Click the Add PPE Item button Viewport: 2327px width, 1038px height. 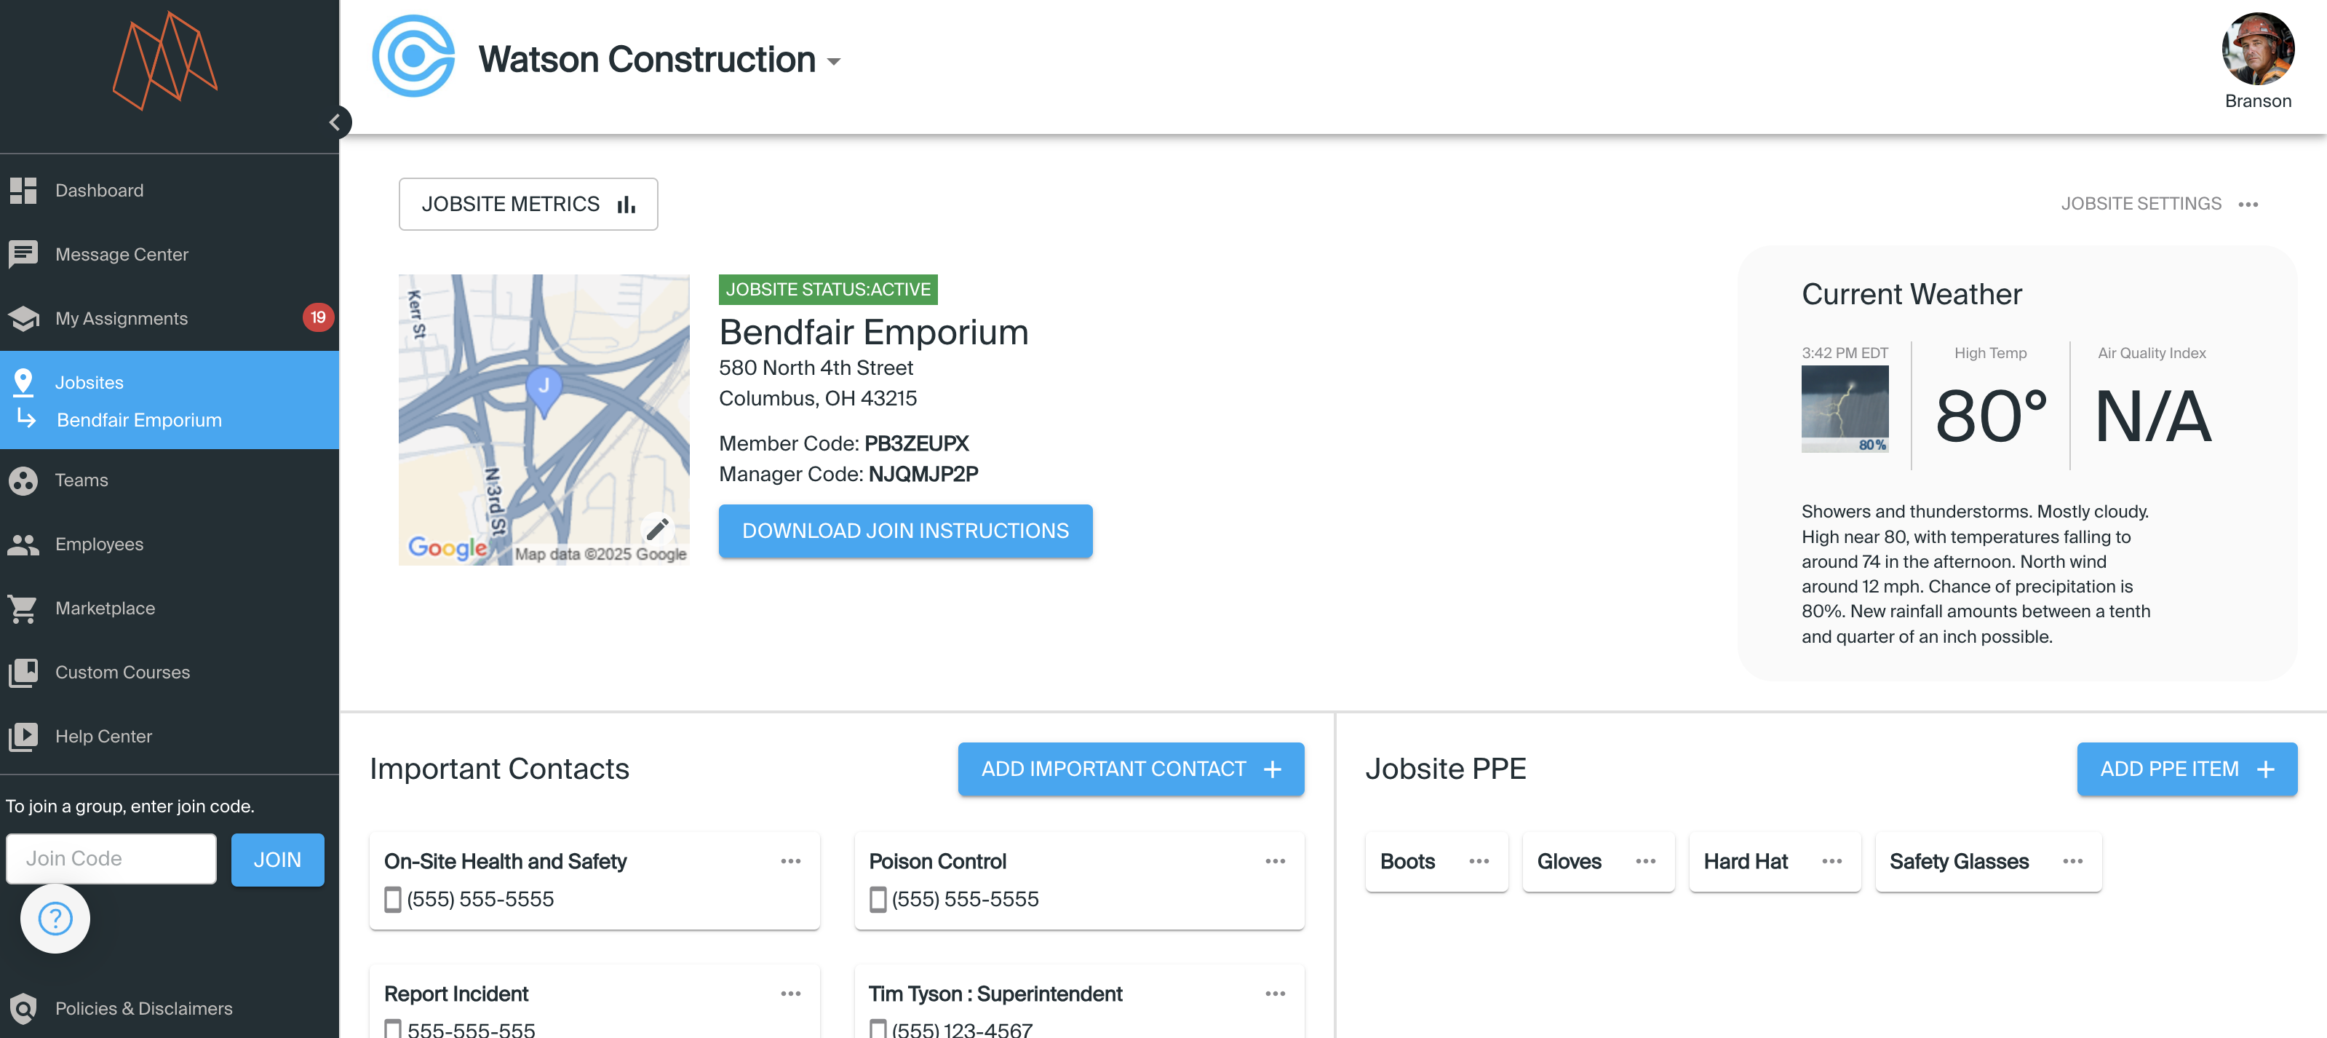[2186, 769]
